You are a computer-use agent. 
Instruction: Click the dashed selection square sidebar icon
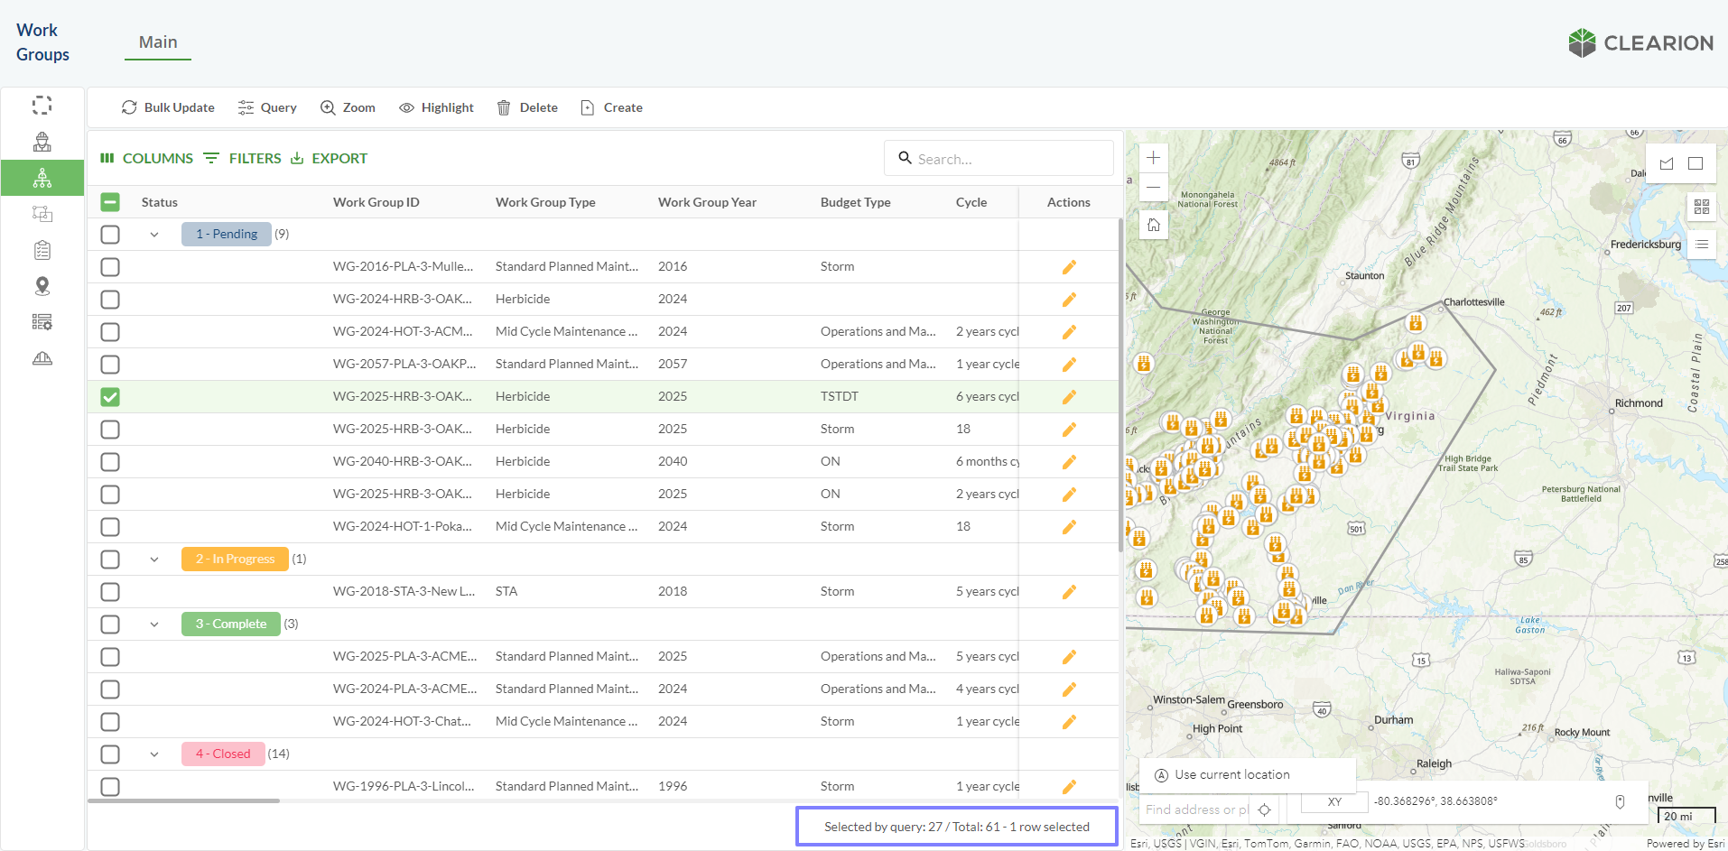coord(42,106)
